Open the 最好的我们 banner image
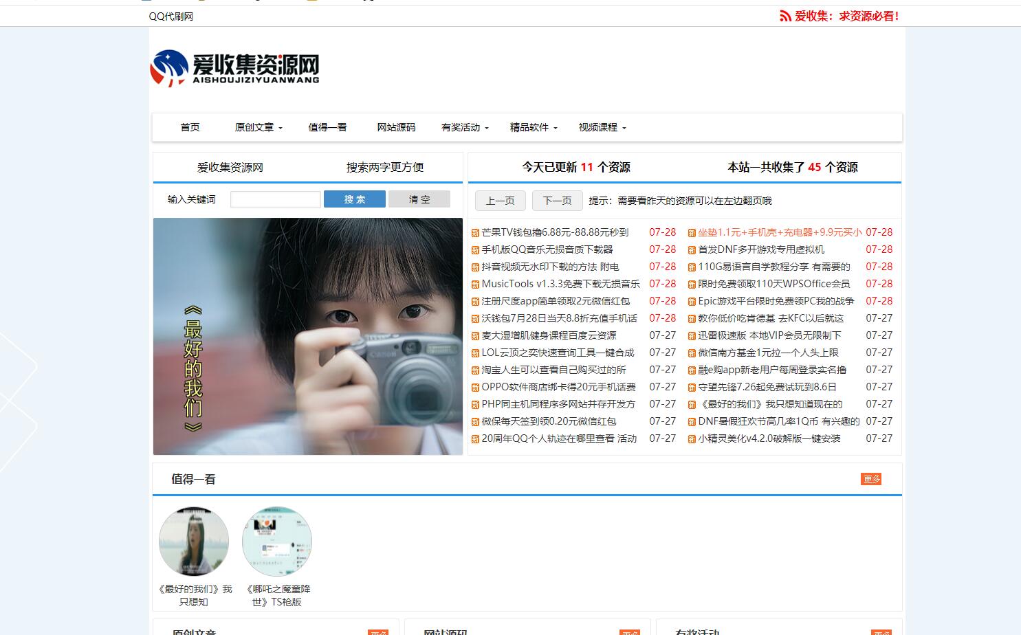 pyautogui.click(x=308, y=336)
